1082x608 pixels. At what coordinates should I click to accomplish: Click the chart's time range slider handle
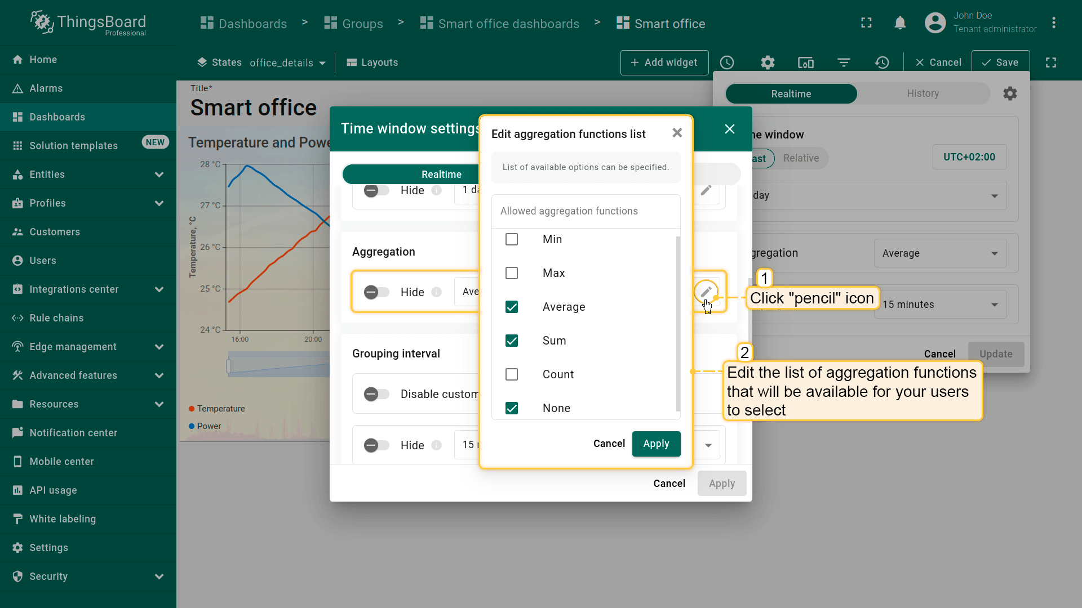(229, 366)
